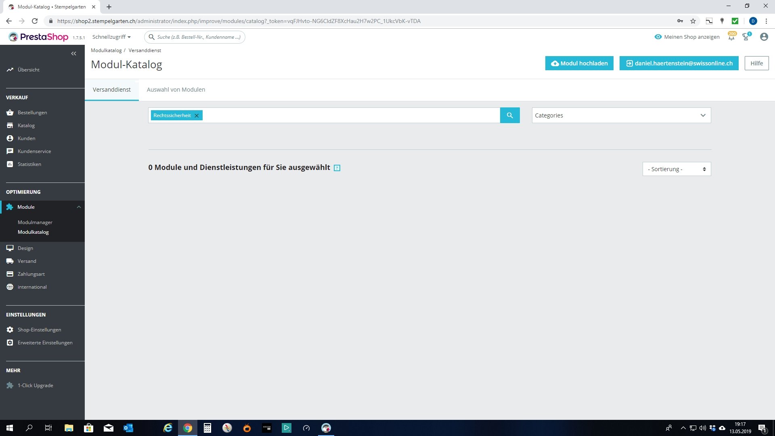Image resolution: width=775 pixels, height=436 pixels.
Task: Expand the Schnellzugriff menu
Action: point(111,37)
